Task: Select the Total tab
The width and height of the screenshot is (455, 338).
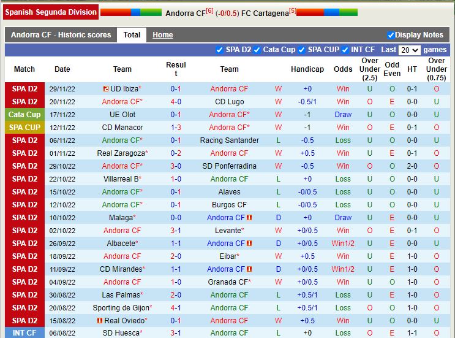Action: click(132, 35)
